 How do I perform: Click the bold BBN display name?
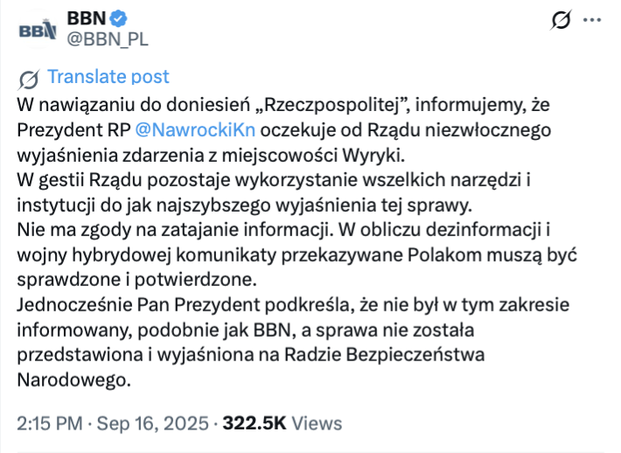point(87,18)
